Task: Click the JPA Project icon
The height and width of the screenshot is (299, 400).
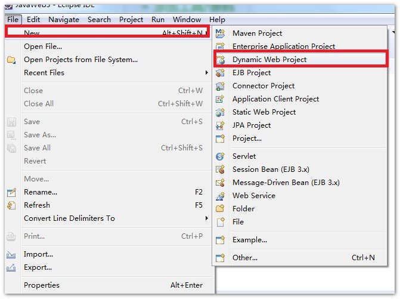Action: (x=221, y=125)
